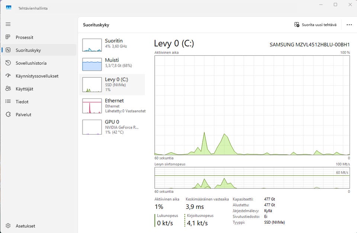Select the GPU 0 mini graph

tap(92, 127)
